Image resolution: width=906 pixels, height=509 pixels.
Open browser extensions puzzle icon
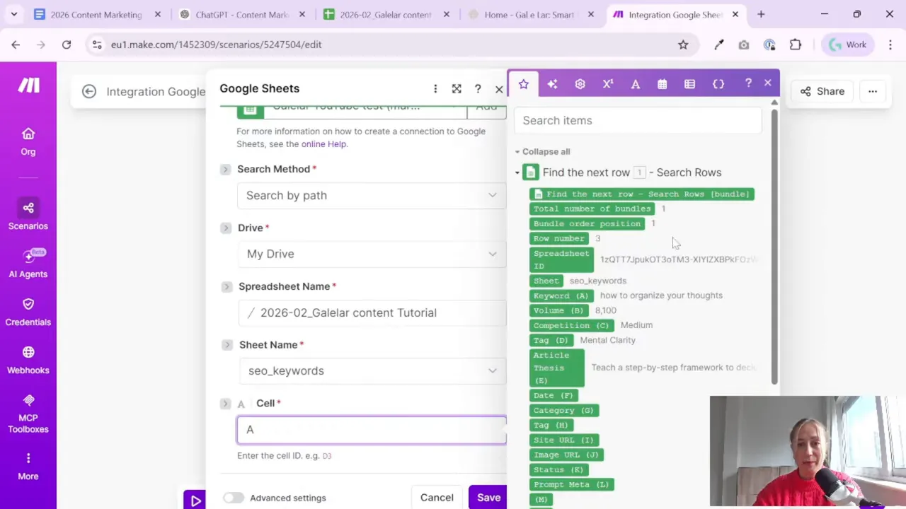pyautogui.click(x=796, y=45)
